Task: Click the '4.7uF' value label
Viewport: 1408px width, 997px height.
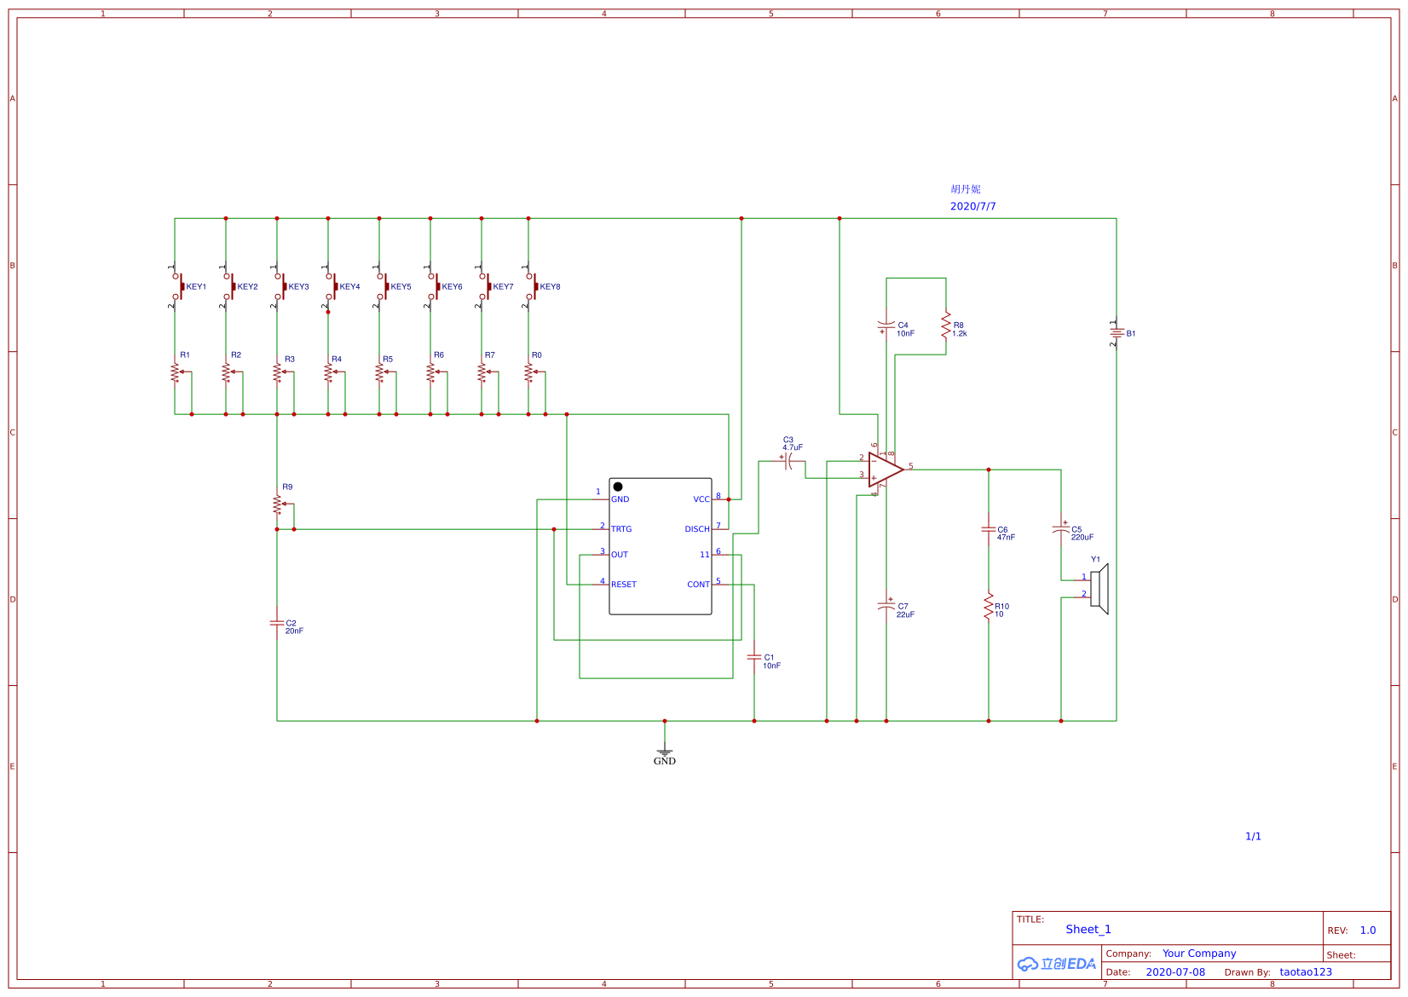Action: point(793,447)
